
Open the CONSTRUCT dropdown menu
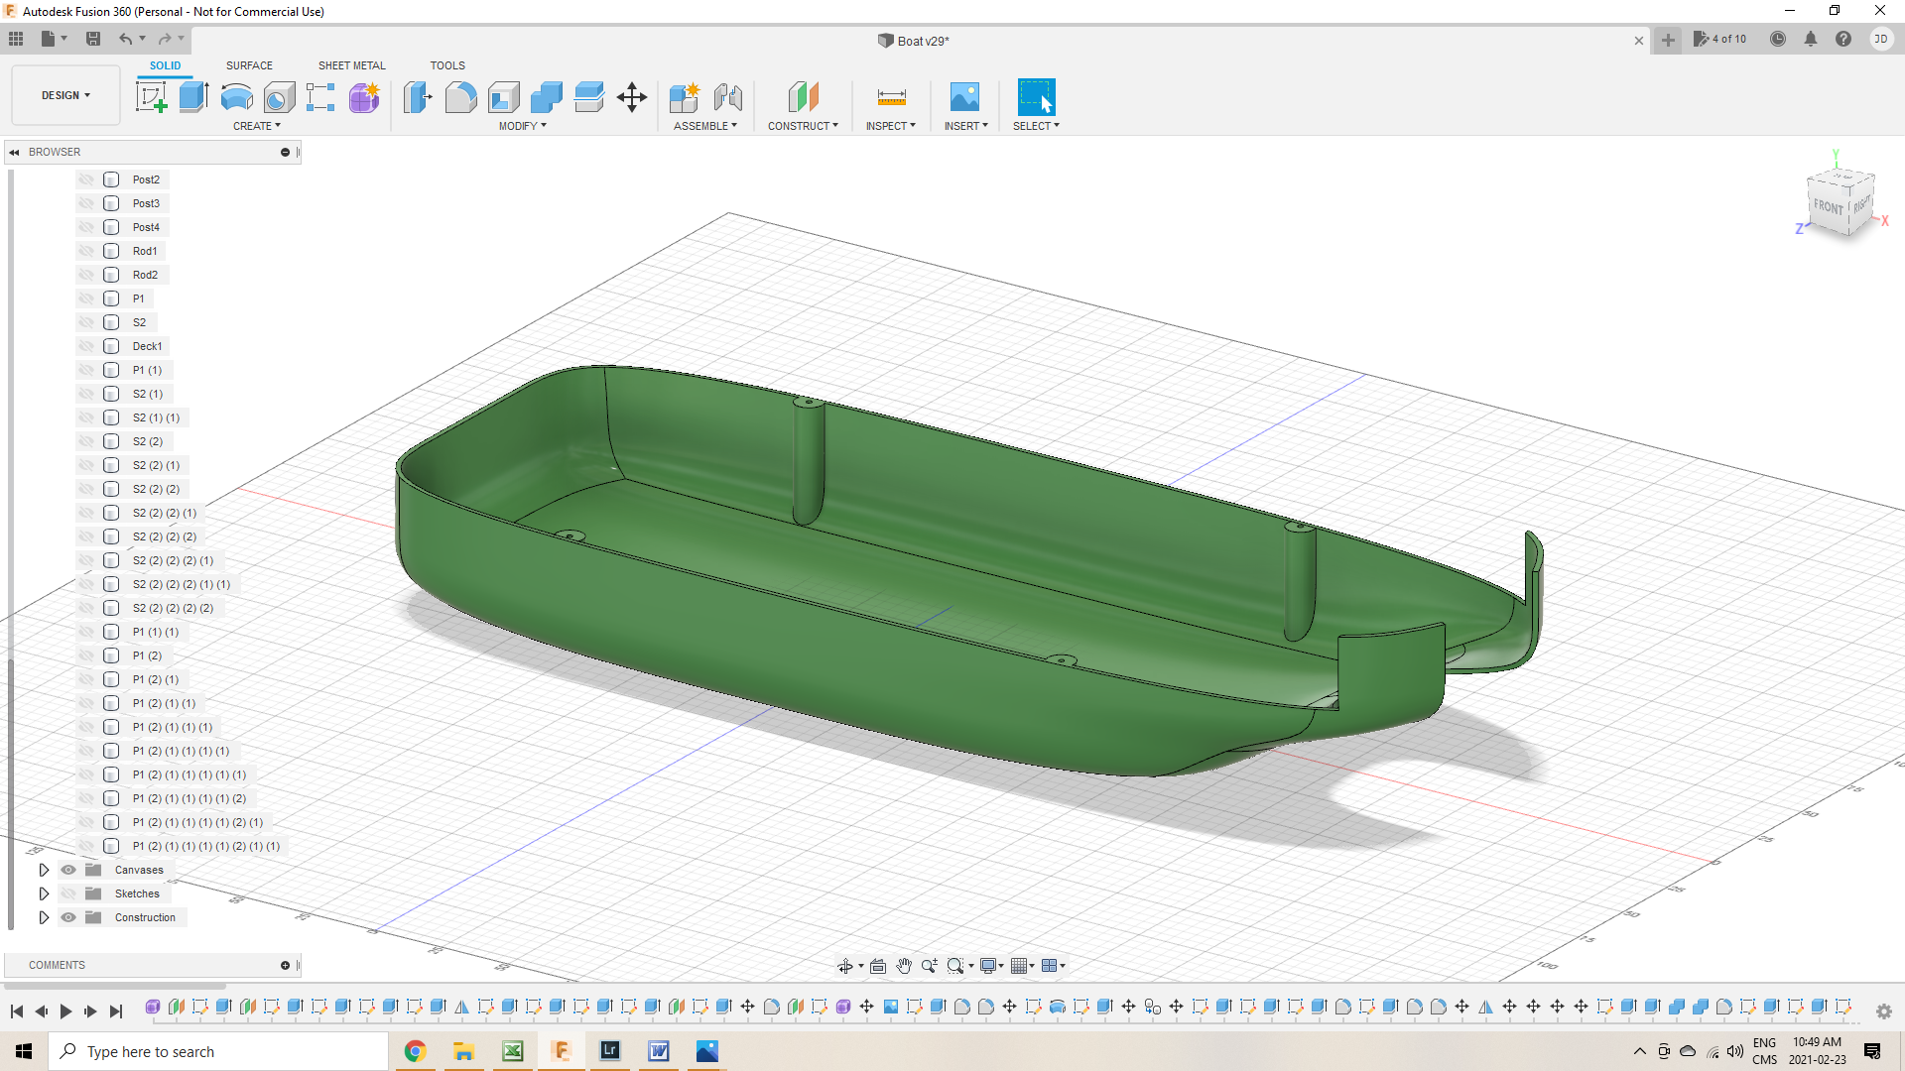pyautogui.click(x=804, y=126)
